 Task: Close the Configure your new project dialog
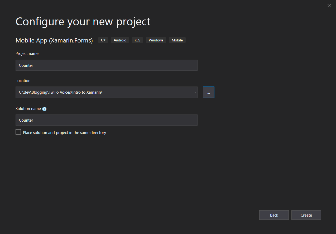click(x=329, y=6)
